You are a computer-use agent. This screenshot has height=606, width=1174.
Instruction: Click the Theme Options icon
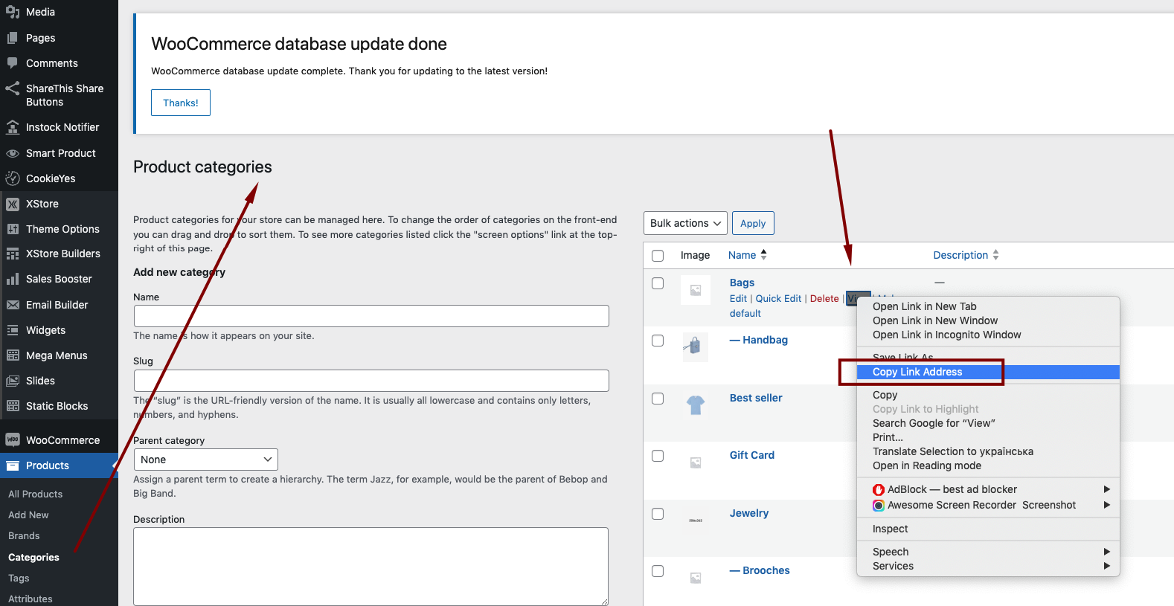pos(13,229)
